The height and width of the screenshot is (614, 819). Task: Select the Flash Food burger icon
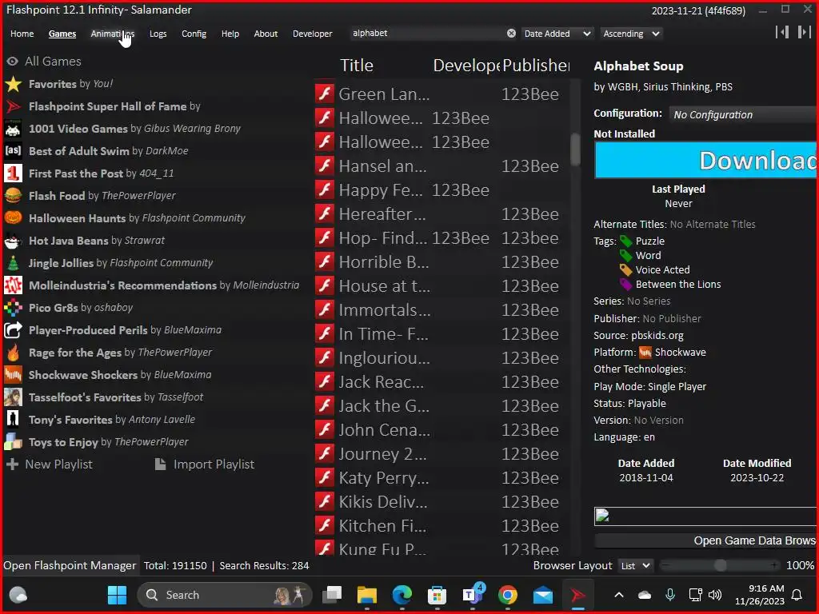point(13,196)
